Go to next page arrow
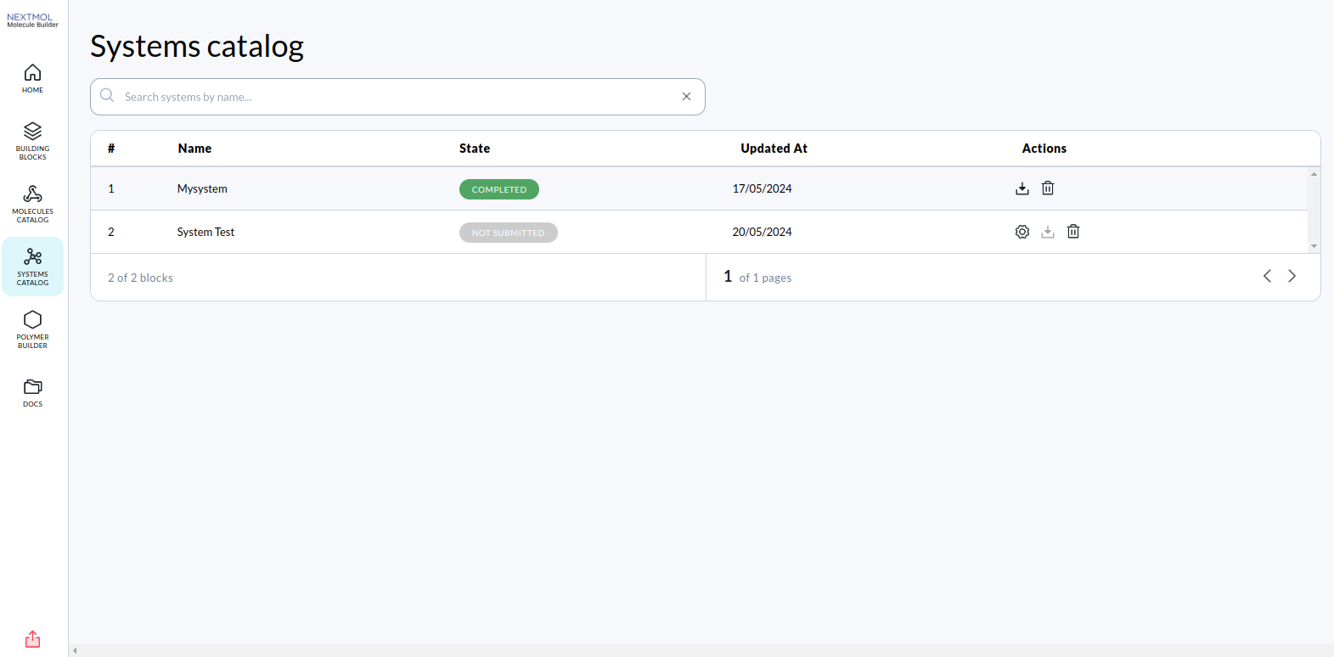This screenshot has width=1334, height=657. (x=1292, y=276)
